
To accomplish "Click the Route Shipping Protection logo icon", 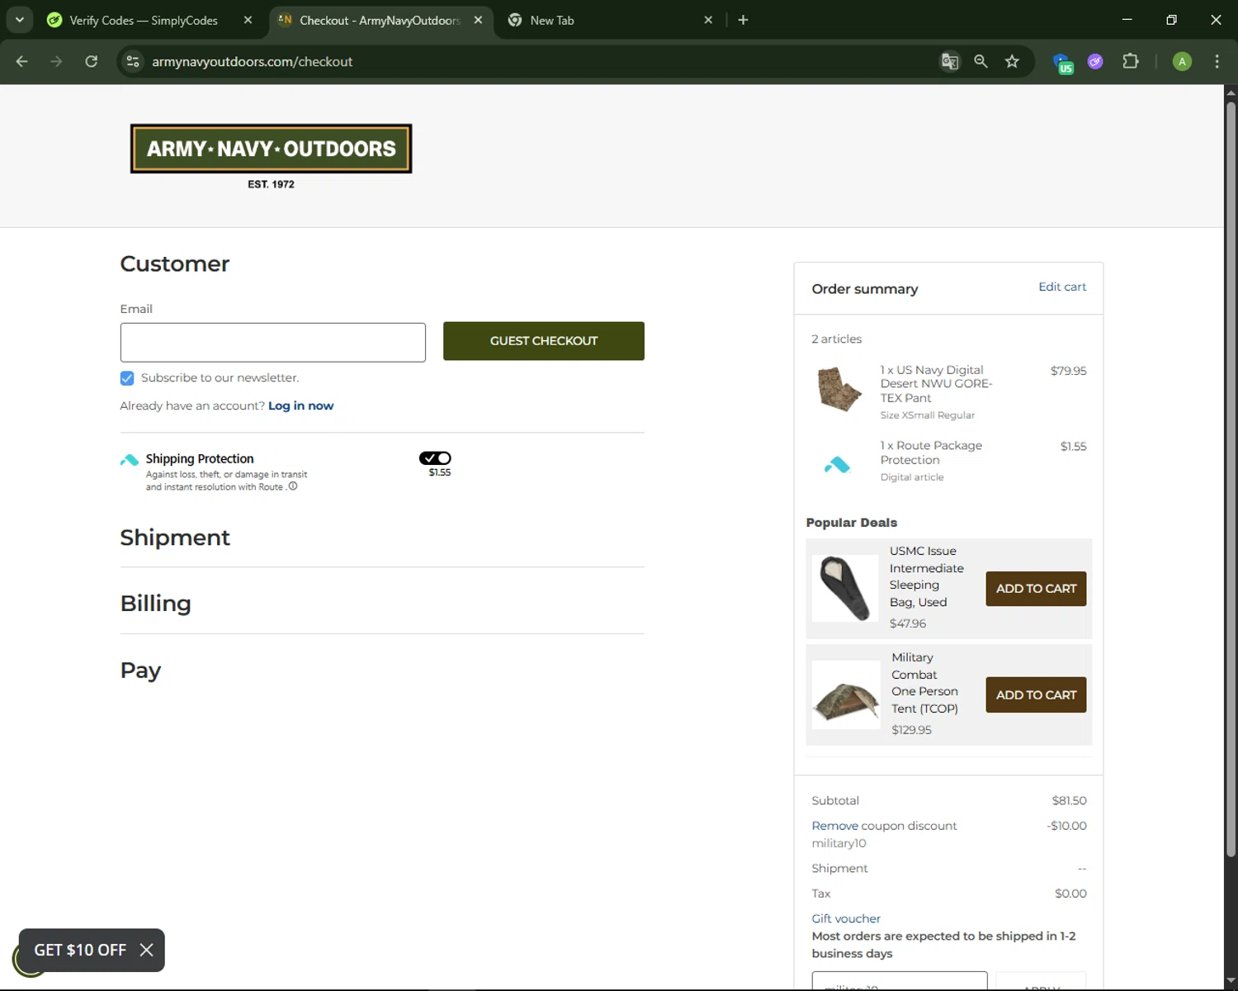I will [x=130, y=460].
